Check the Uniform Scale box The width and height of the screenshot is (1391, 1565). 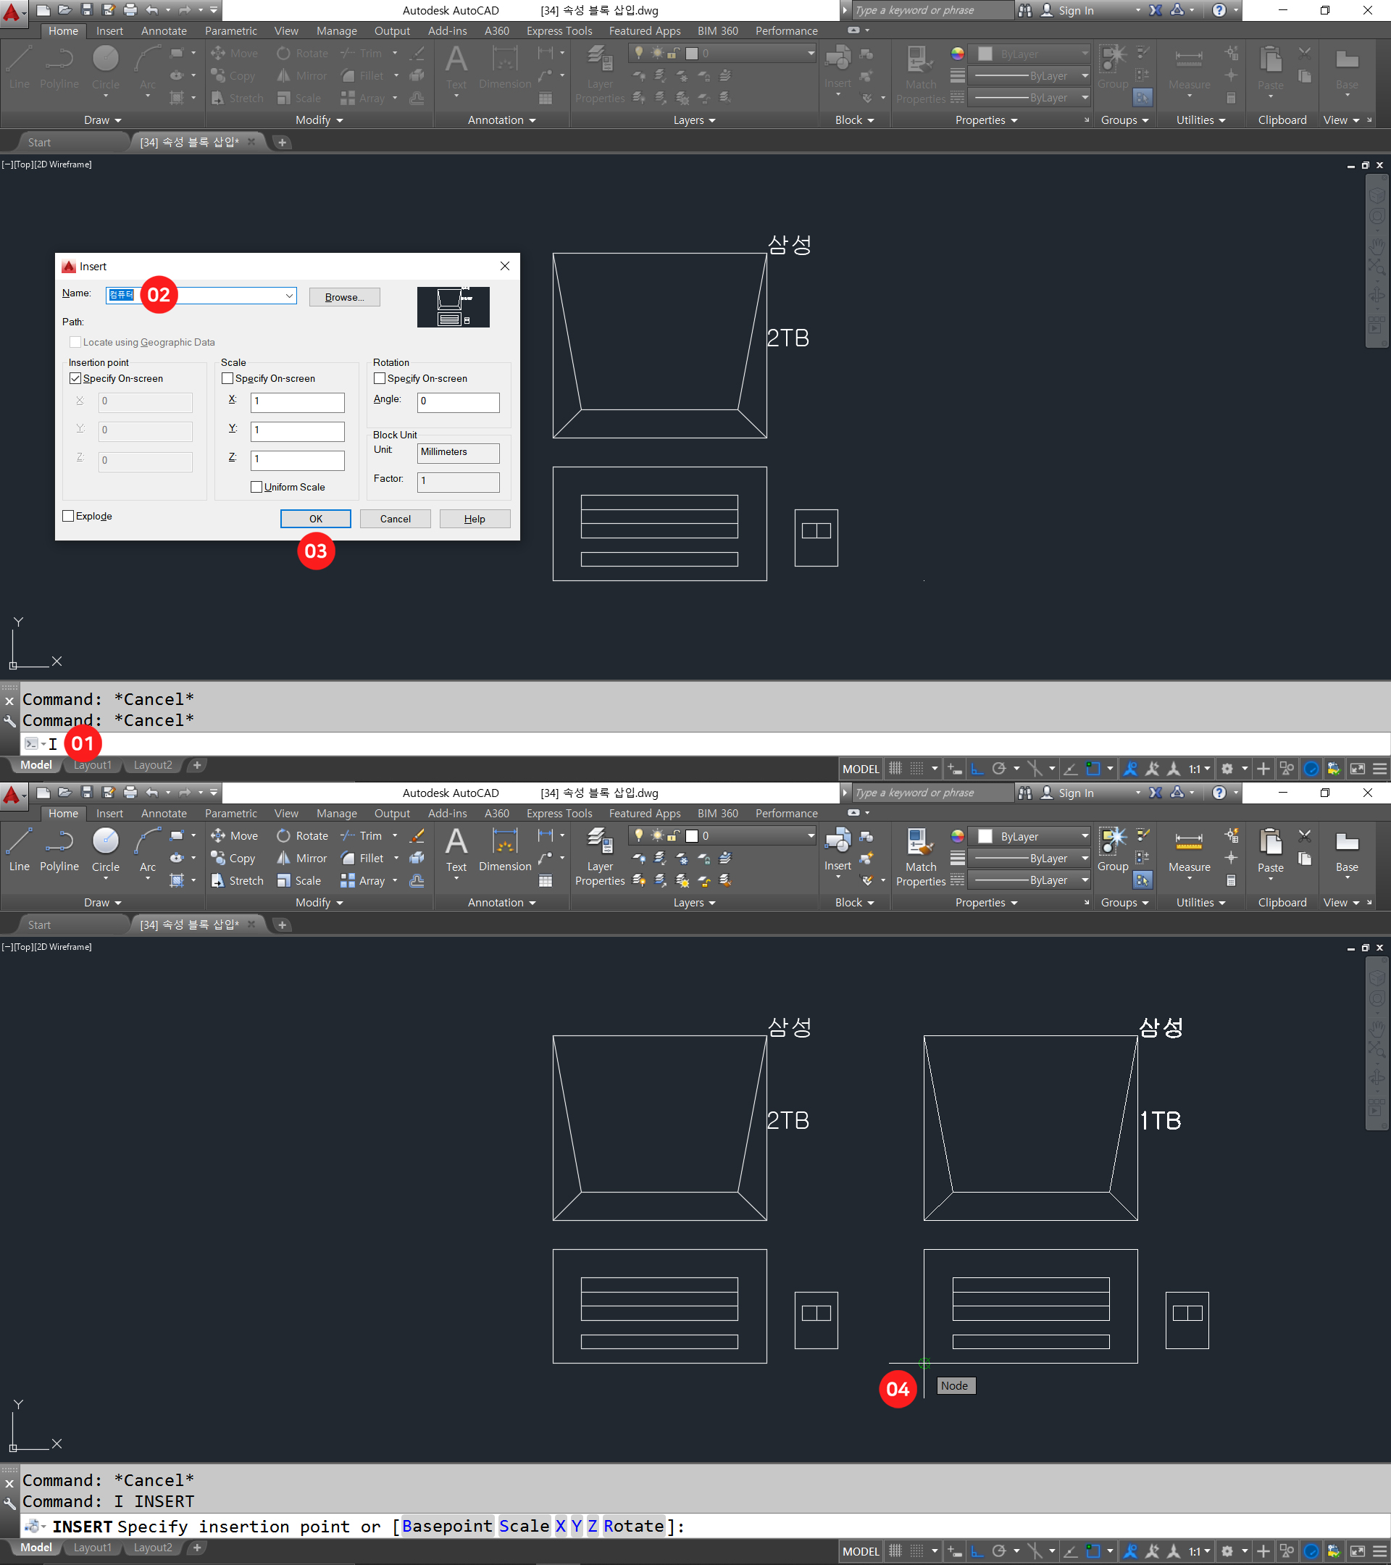(256, 488)
